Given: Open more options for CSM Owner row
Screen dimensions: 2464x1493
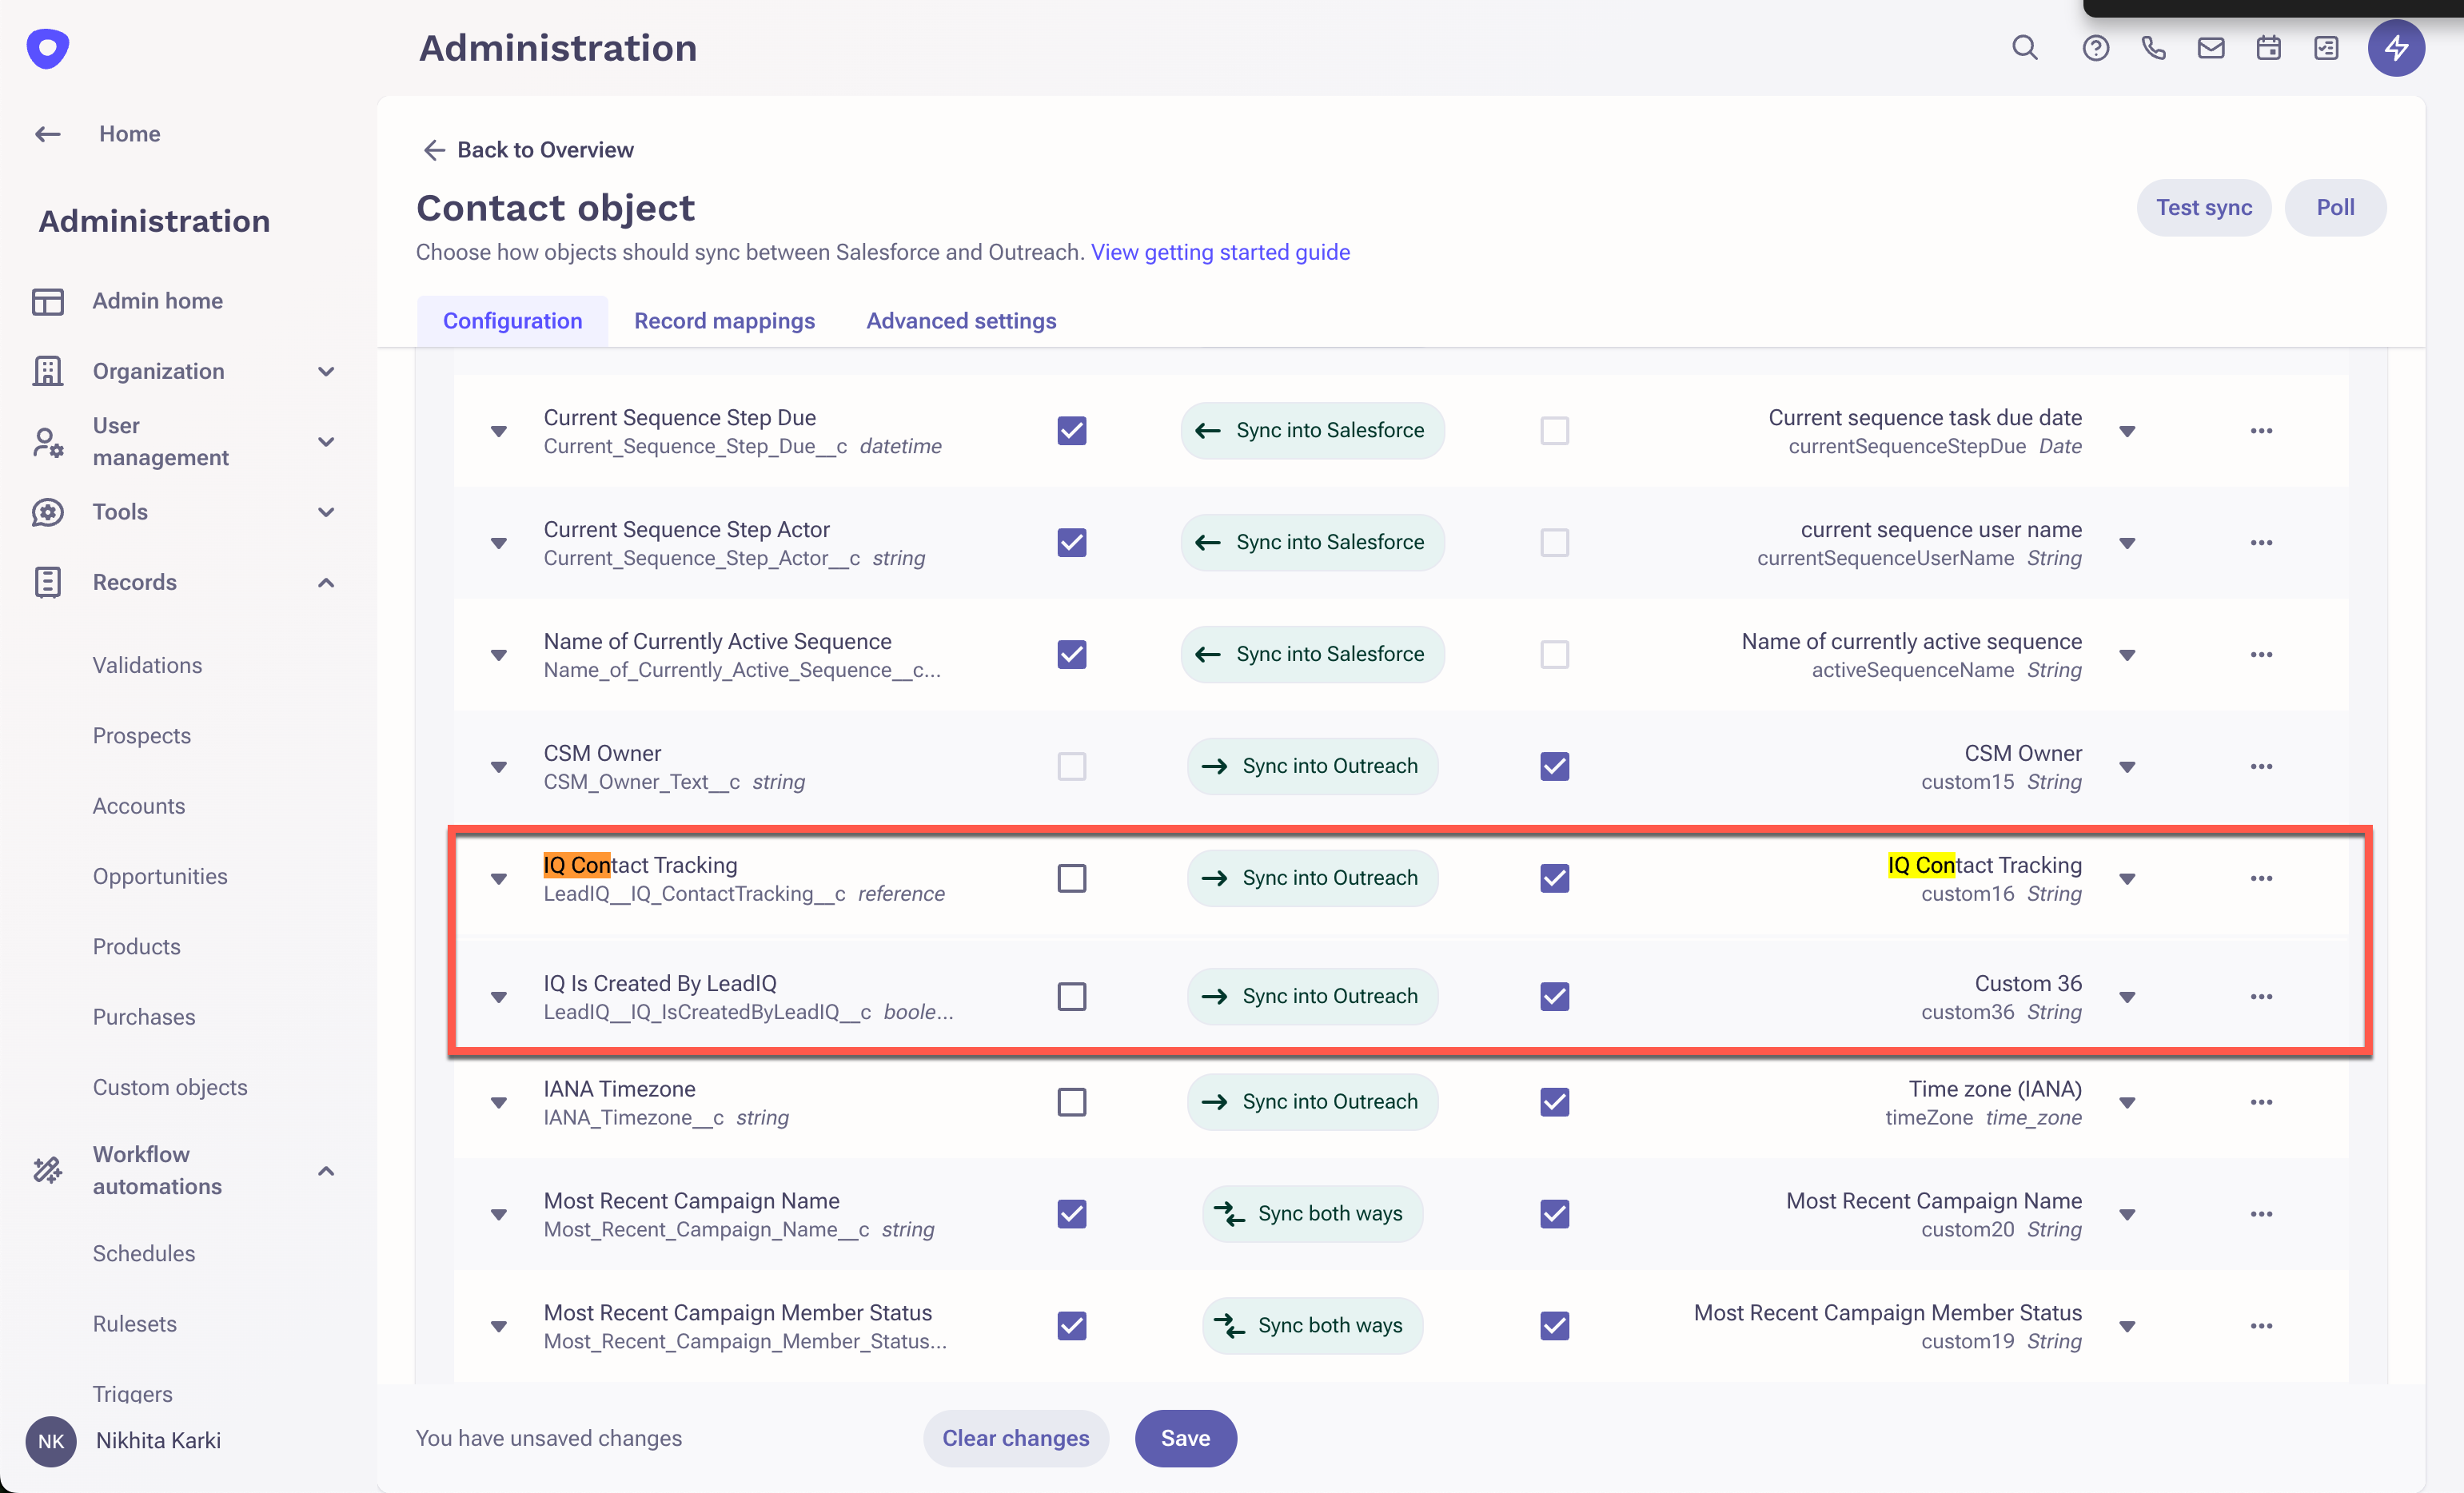Looking at the screenshot, I should (2261, 766).
